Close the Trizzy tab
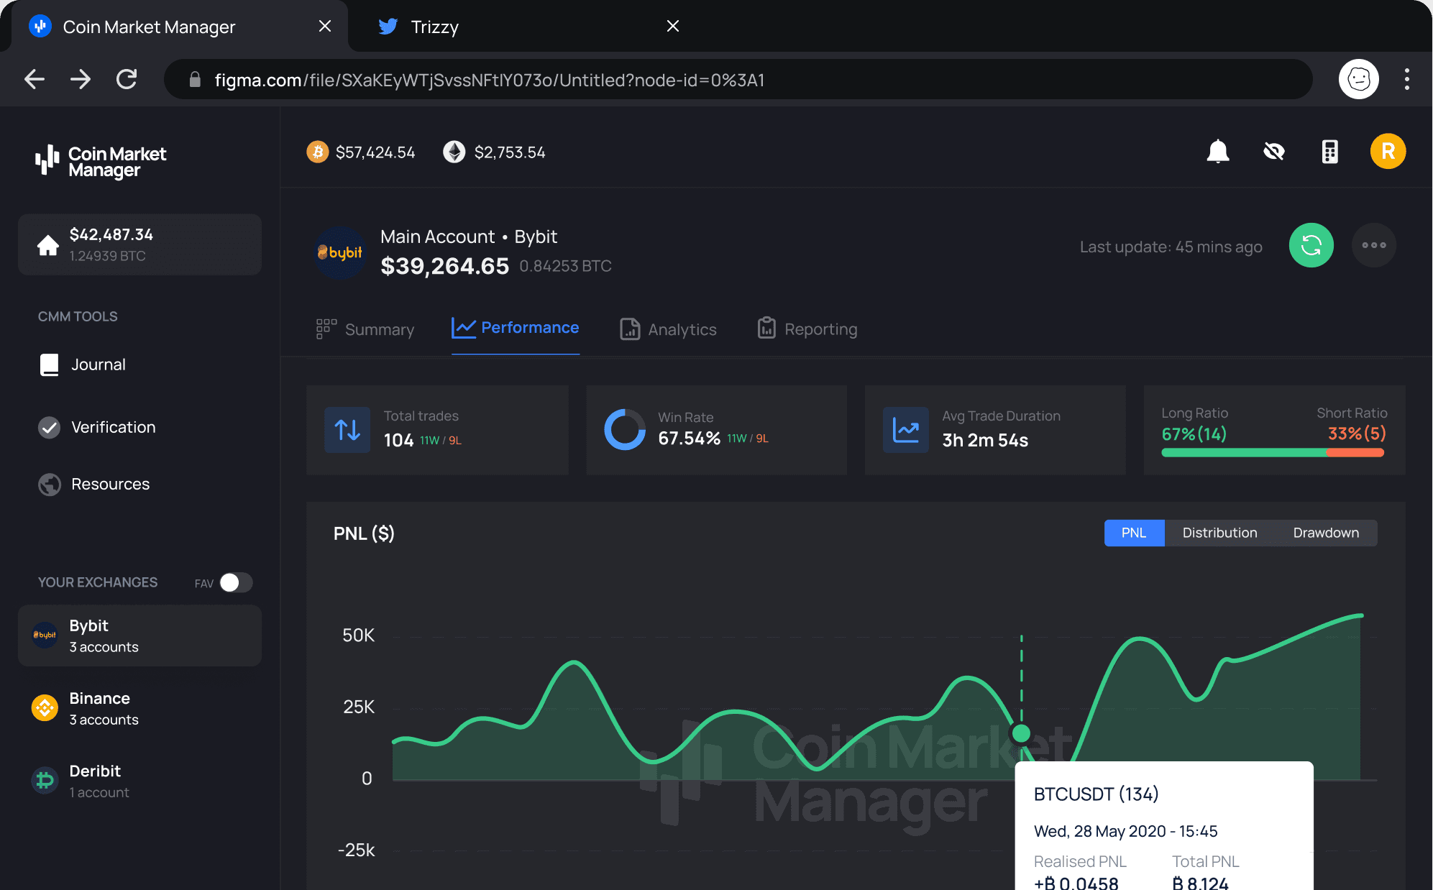 coord(673,27)
